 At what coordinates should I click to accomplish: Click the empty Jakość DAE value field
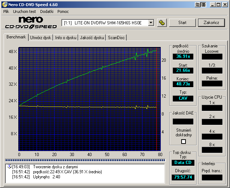tap(183, 122)
